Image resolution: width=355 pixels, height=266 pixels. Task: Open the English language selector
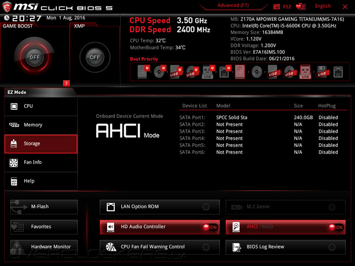323,6
